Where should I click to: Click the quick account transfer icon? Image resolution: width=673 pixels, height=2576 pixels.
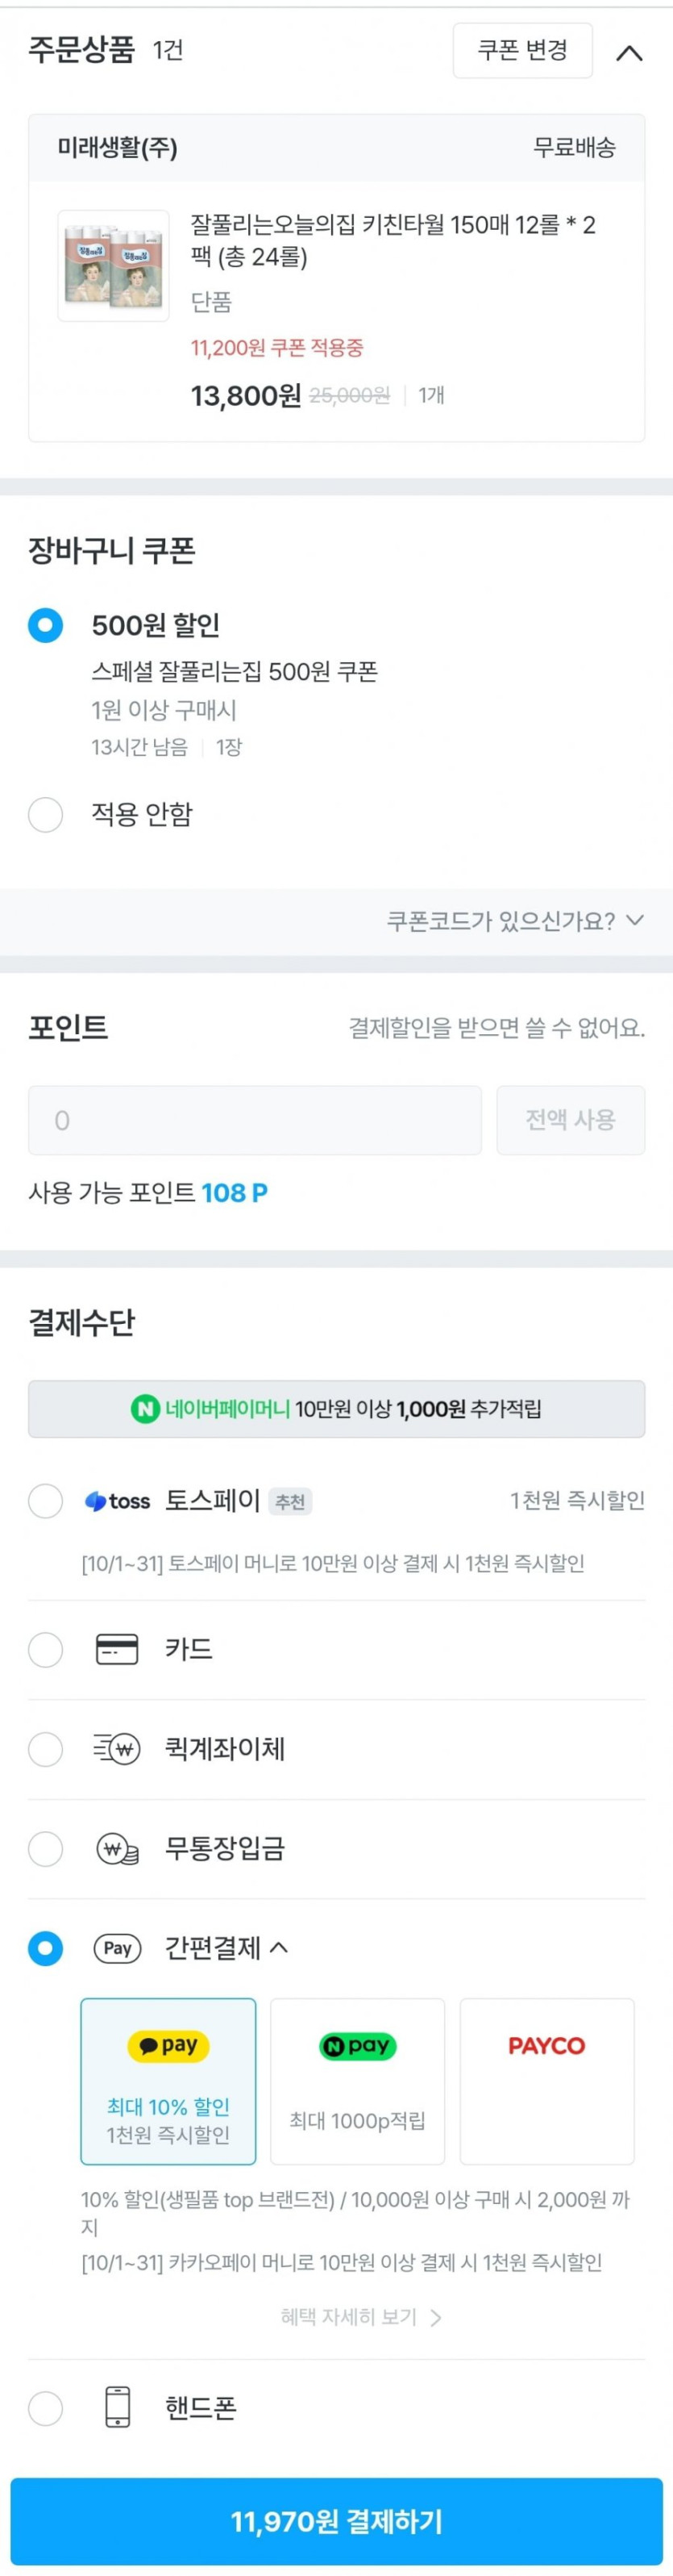(117, 1749)
